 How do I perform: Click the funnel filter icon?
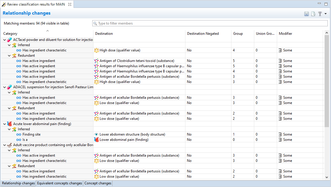(320, 14)
